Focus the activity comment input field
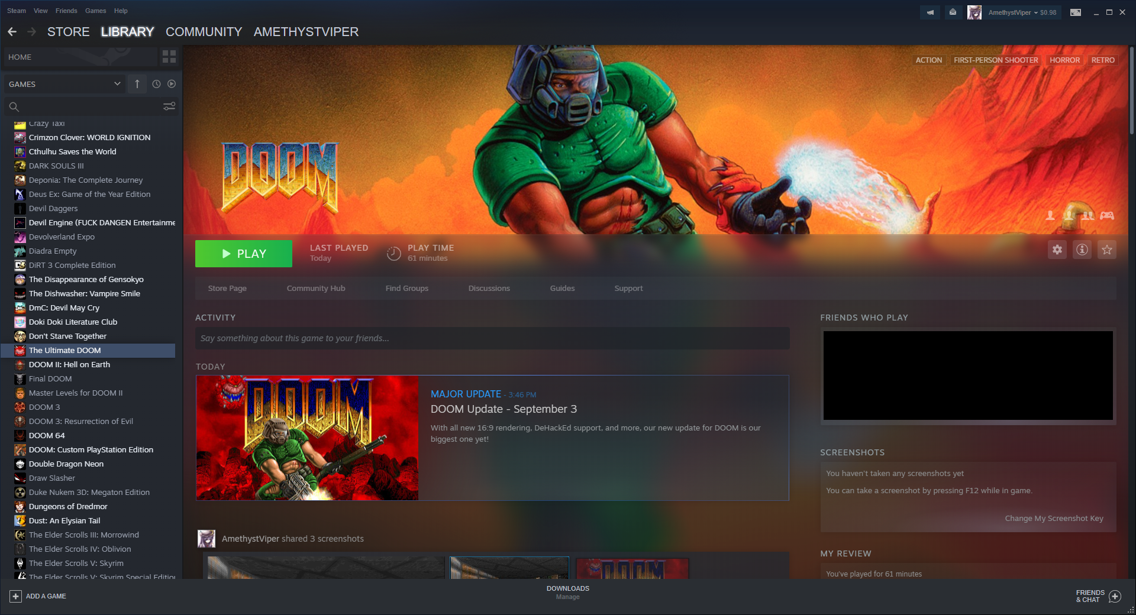 (x=492, y=338)
